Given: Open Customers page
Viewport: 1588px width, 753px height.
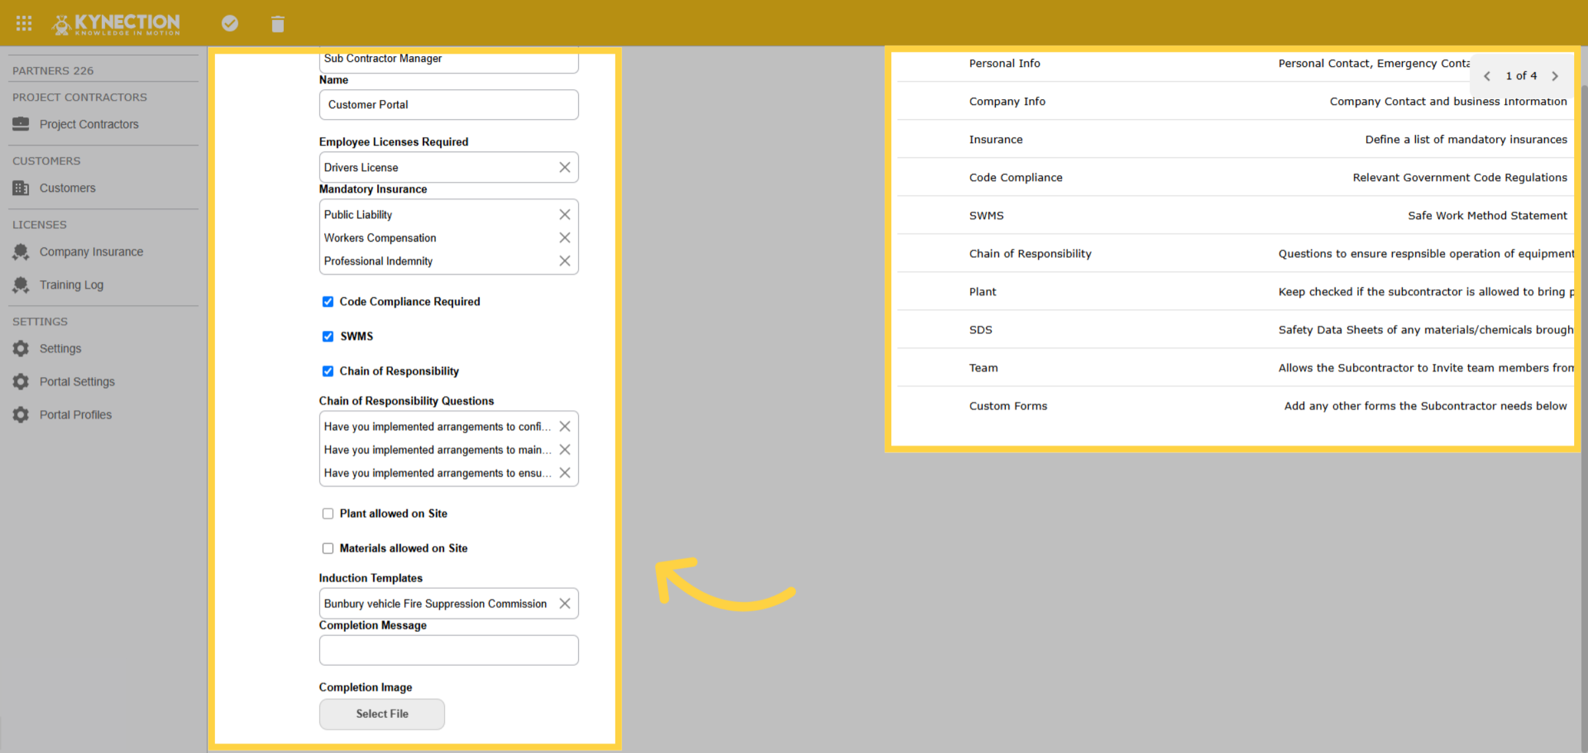Looking at the screenshot, I should 67,188.
